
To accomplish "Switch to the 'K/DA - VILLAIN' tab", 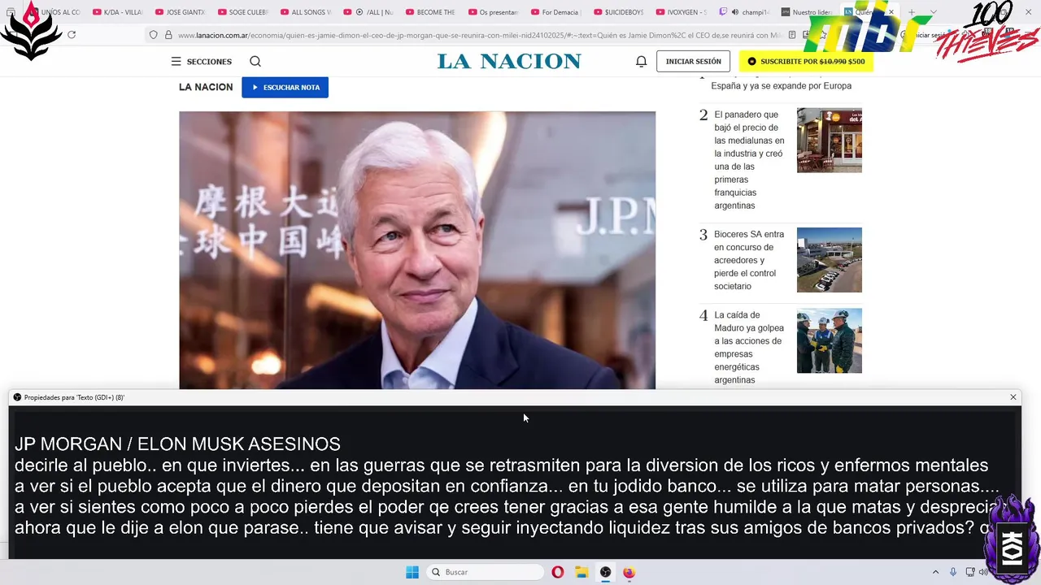I will [x=117, y=12].
